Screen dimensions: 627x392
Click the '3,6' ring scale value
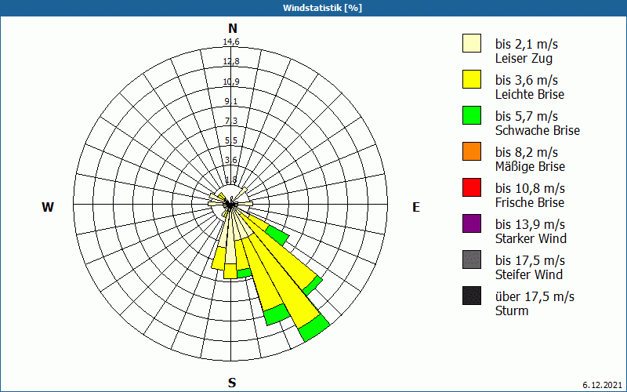[231, 160]
